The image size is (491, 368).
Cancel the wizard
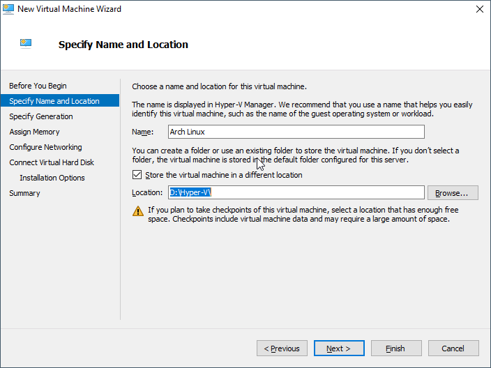453,348
